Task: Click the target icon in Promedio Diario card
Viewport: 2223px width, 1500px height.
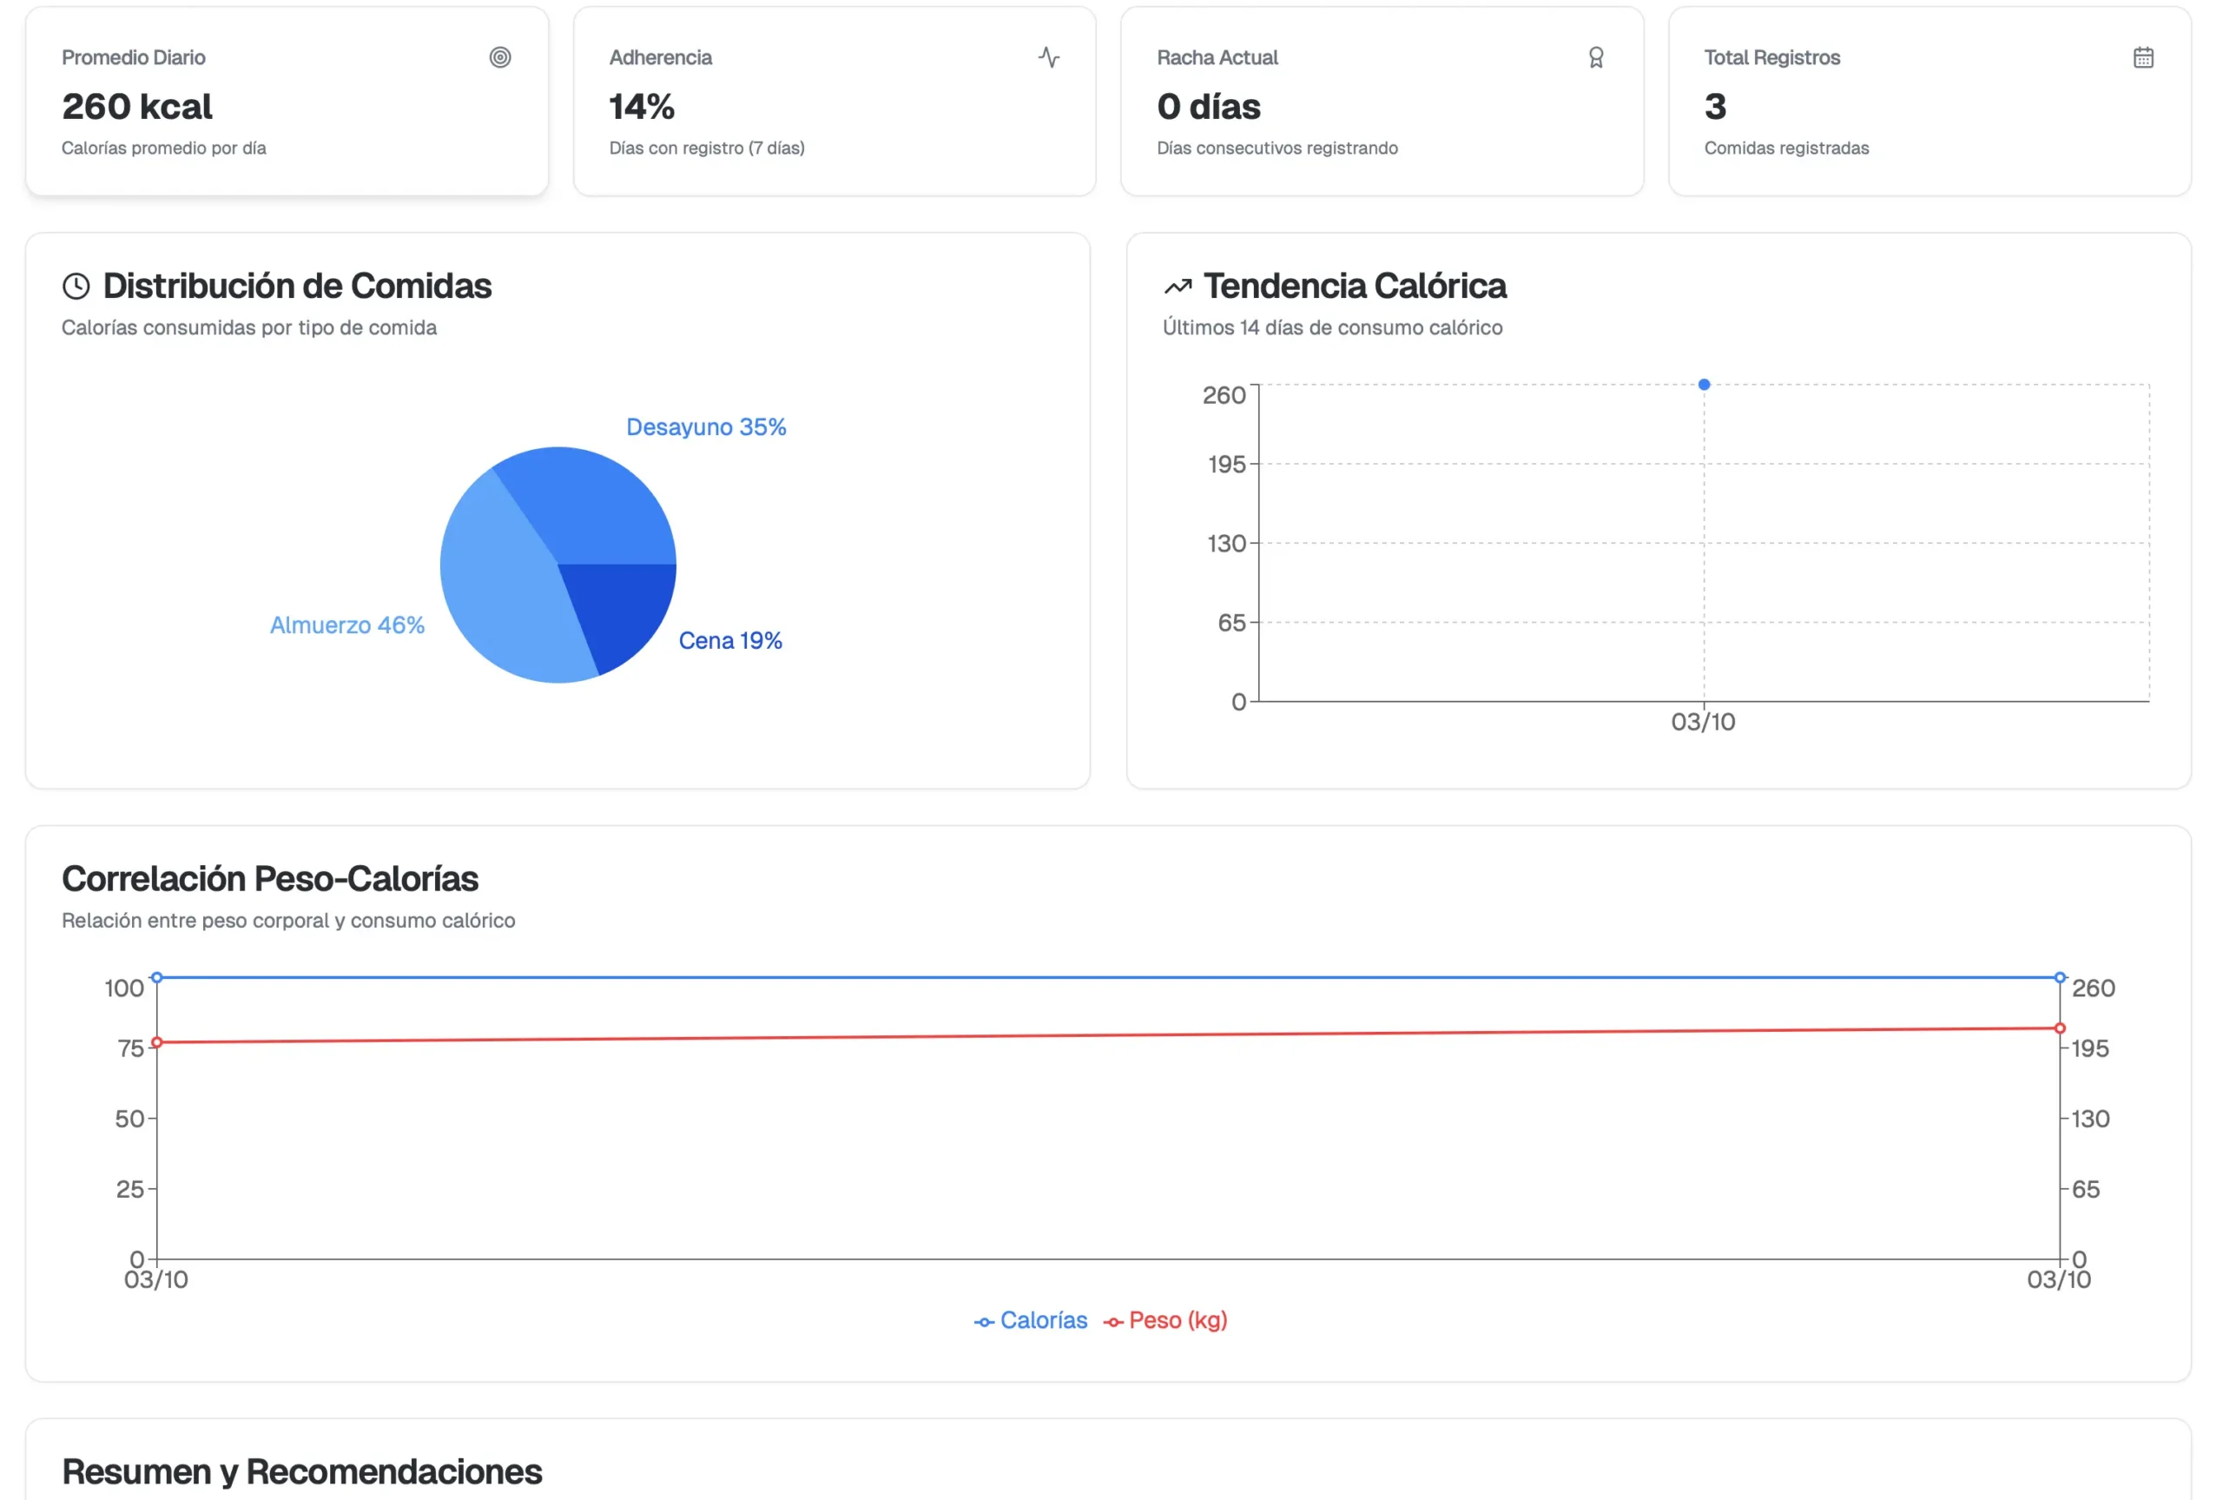Action: click(x=500, y=57)
